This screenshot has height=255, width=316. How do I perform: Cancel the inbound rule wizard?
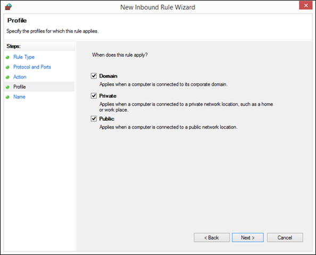[285, 237]
